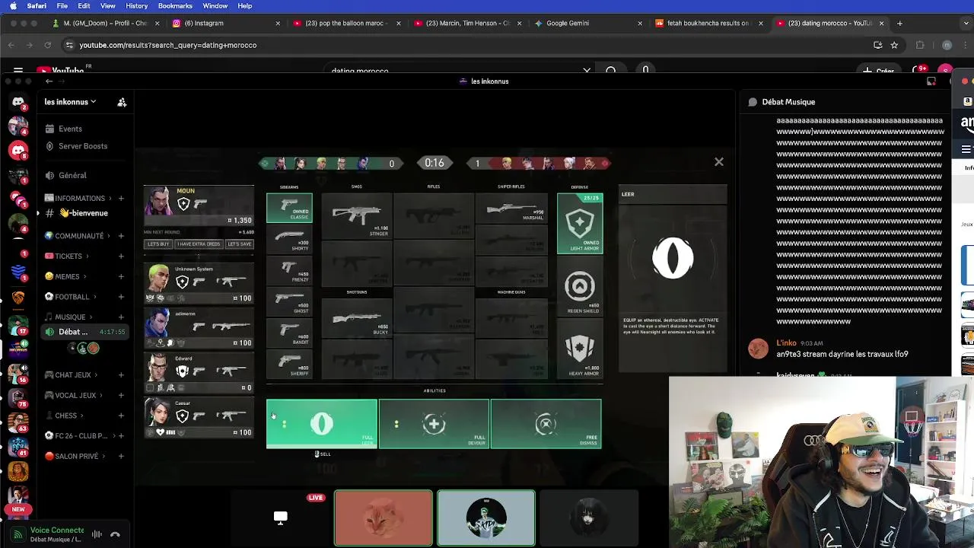Select the owned Light Armor shield
The width and height of the screenshot is (974, 548).
(x=580, y=223)
